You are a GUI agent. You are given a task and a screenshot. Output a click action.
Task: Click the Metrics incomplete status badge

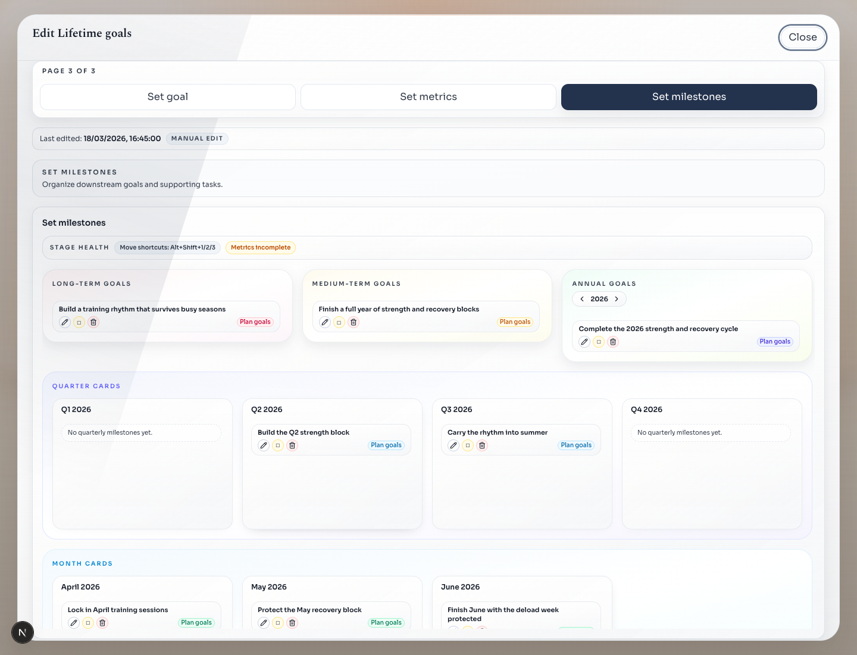[261, 248]
